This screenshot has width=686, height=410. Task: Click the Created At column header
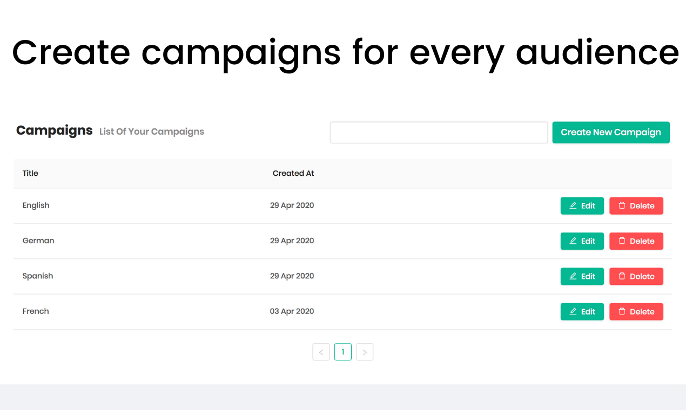(x=293, y=174)
